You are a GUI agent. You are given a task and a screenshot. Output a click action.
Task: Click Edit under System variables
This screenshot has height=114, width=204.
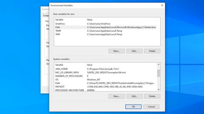pos(135,96)
